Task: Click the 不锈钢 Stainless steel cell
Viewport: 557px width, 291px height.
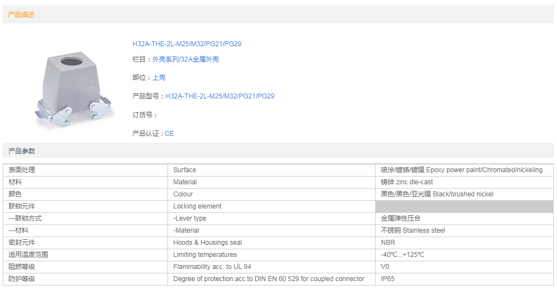Action: point(413,230)
